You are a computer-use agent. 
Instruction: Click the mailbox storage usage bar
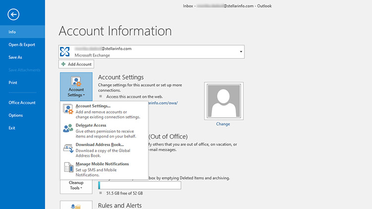point(139,185)
